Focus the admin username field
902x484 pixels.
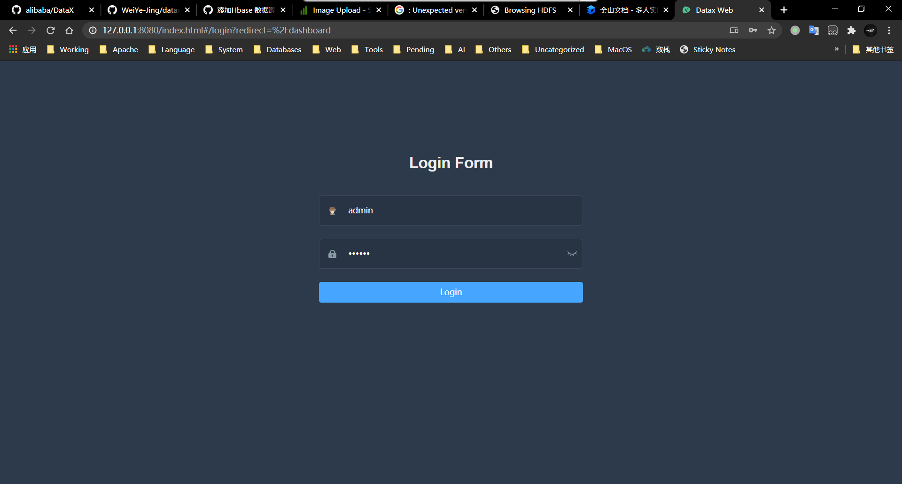(x=451, y=211)
